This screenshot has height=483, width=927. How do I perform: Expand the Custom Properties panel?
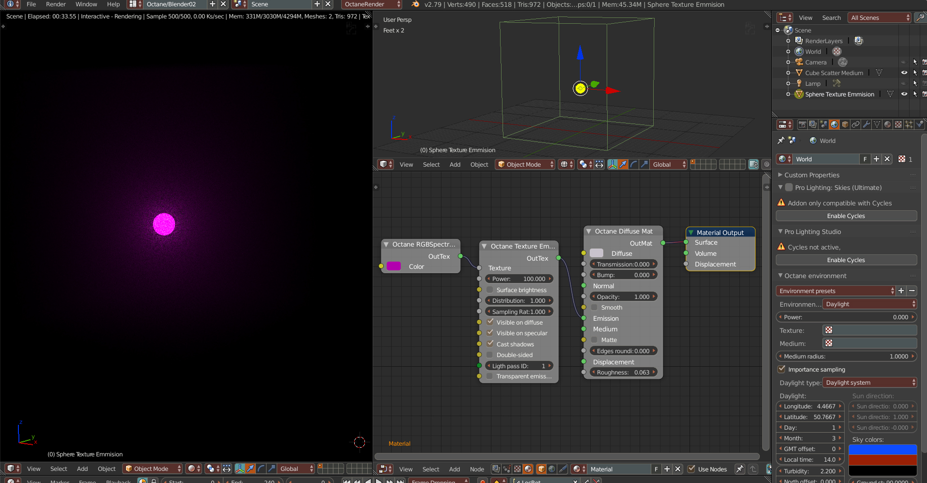(x=812, y=175)
